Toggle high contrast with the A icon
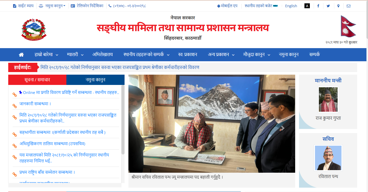This screenshot has height=192, width=368. (x=307, y=6)
